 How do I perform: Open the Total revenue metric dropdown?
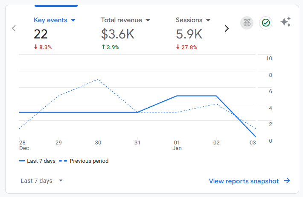[x=148, y=20]
